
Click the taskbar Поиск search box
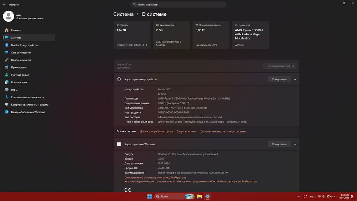coord(175,196)
